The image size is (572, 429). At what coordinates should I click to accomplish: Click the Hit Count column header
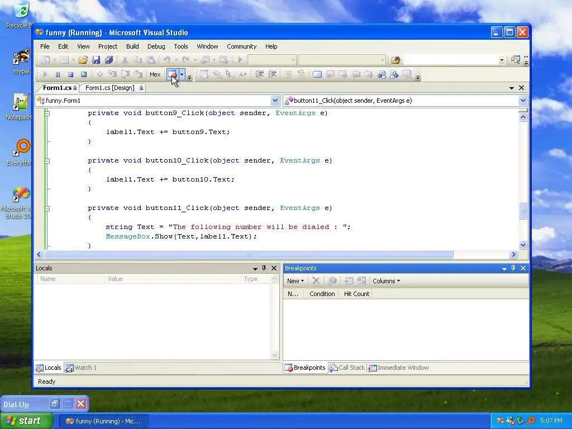356,294
